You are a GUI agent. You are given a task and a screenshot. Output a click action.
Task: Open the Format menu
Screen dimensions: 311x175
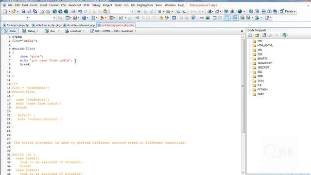click(54, 5)
